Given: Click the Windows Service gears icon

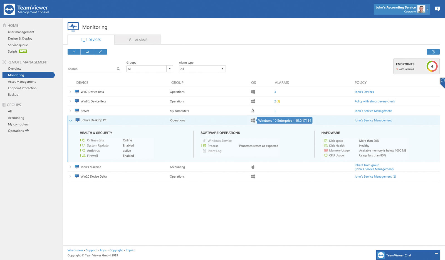Looking at the screenshot, I should [x=204, y=141].
